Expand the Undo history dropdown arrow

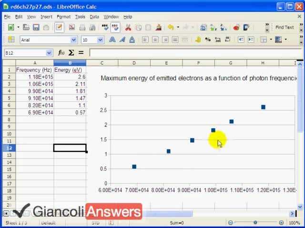(x=178, y=28)
